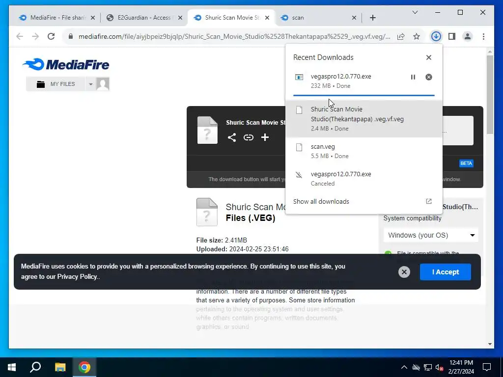
Task: Open the Windows Start menu
Action: [12, 367]
